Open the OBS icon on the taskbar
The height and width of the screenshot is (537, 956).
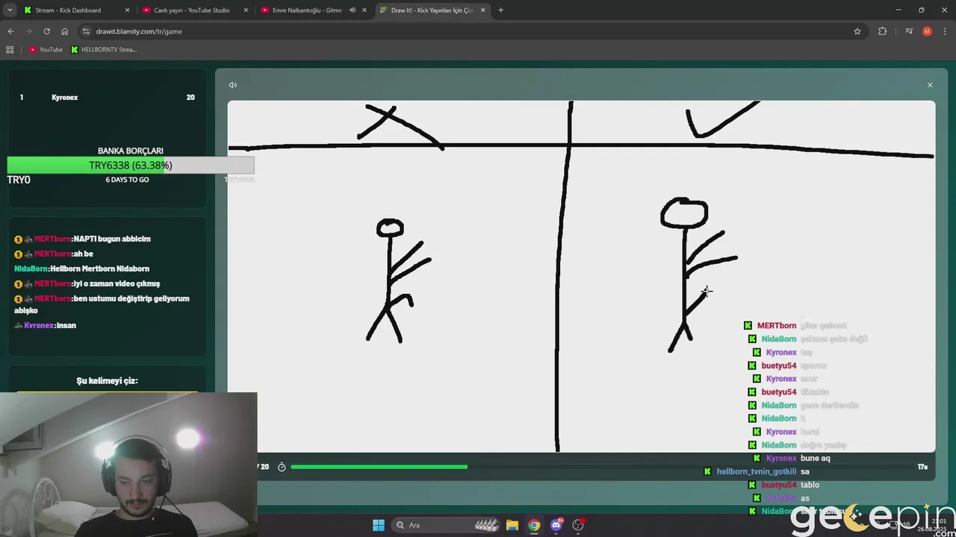click(578, 525)
